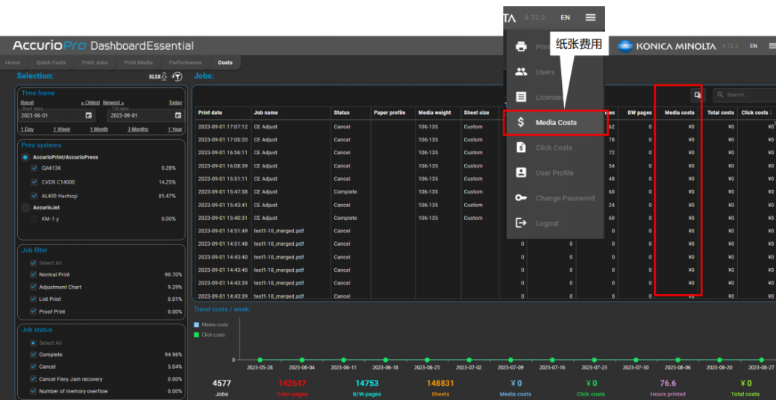Jump to the Newest time frame

click(113, 103)
